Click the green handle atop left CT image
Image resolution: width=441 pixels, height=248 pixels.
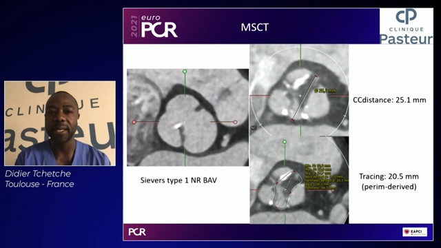[x=185, y=72]
